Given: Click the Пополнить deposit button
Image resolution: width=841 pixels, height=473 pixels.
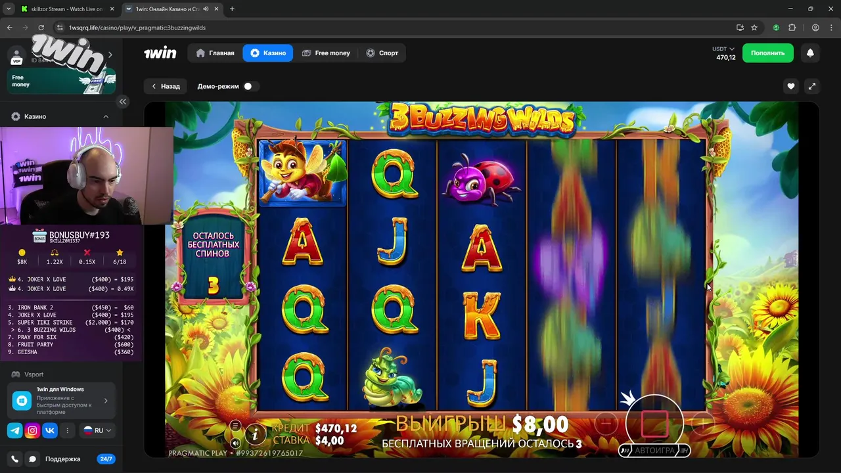Looking at the screenshot, I should (x=767, y=53).
